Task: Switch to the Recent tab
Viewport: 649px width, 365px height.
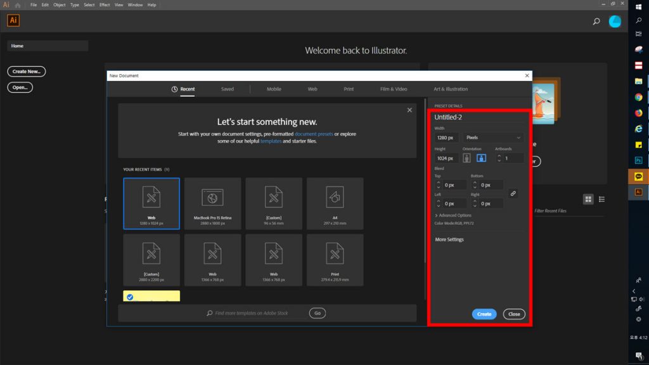Action: (183, 89)
